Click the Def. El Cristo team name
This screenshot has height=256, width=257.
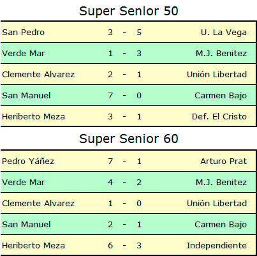[219, 117]
